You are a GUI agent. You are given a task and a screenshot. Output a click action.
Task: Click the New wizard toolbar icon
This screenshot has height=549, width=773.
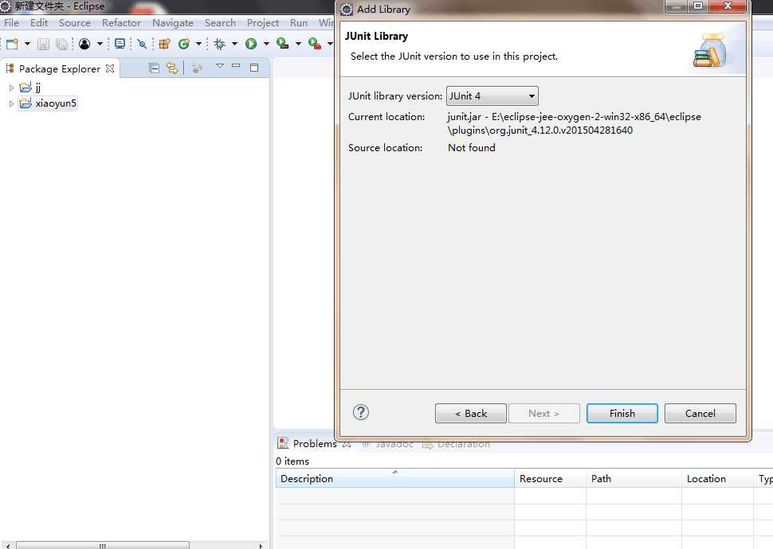coord(12,44)
